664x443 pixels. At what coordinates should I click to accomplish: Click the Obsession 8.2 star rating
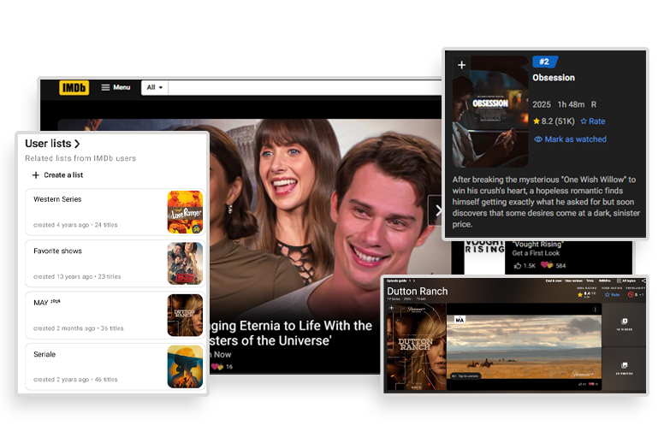(x=554, y=121)
